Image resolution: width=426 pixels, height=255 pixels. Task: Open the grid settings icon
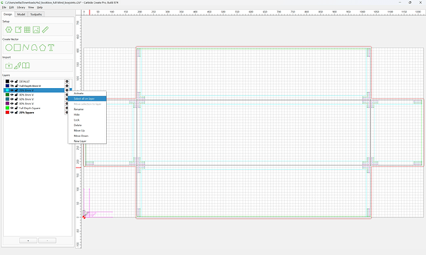pos(27,30)
